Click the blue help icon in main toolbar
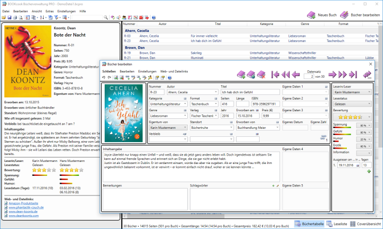 pos(154,18)
